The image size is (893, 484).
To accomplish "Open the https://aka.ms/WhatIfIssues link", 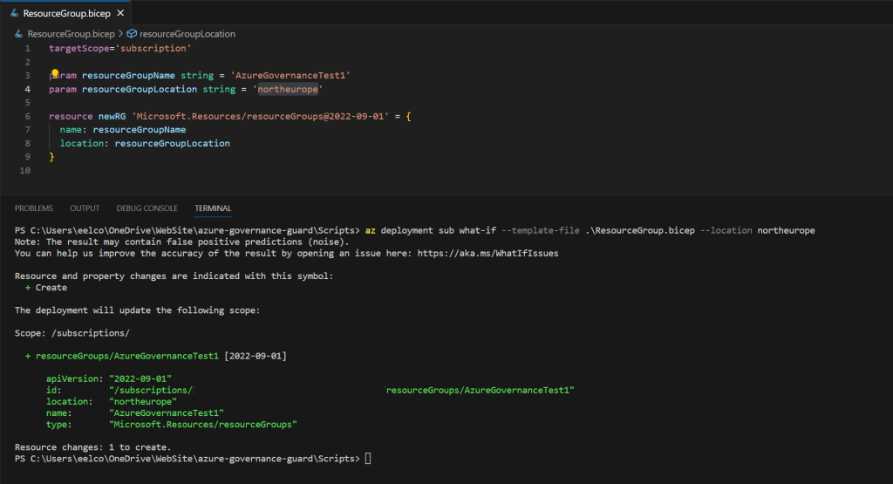I will 487,254.
